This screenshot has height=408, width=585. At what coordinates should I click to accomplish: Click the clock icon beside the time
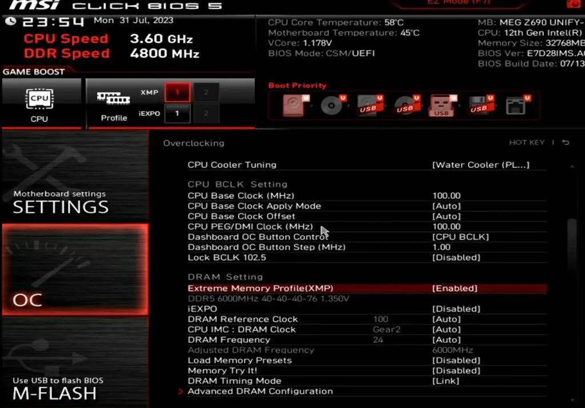tap(10, 21)
